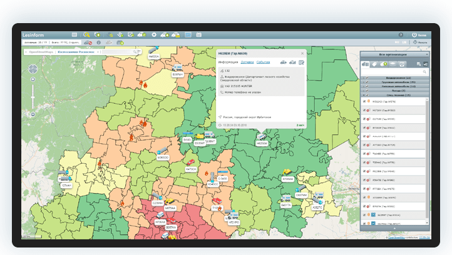Viewport: 452px width, 255px height.
Task: Click the magnifier search icon in top toolbar
Action: pyautogui.click(x=86, y=35)
